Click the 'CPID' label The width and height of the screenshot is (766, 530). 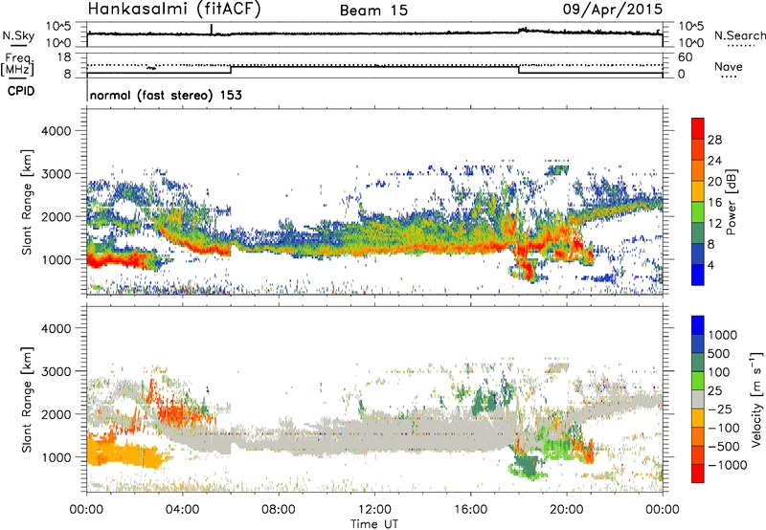(21, 91)
